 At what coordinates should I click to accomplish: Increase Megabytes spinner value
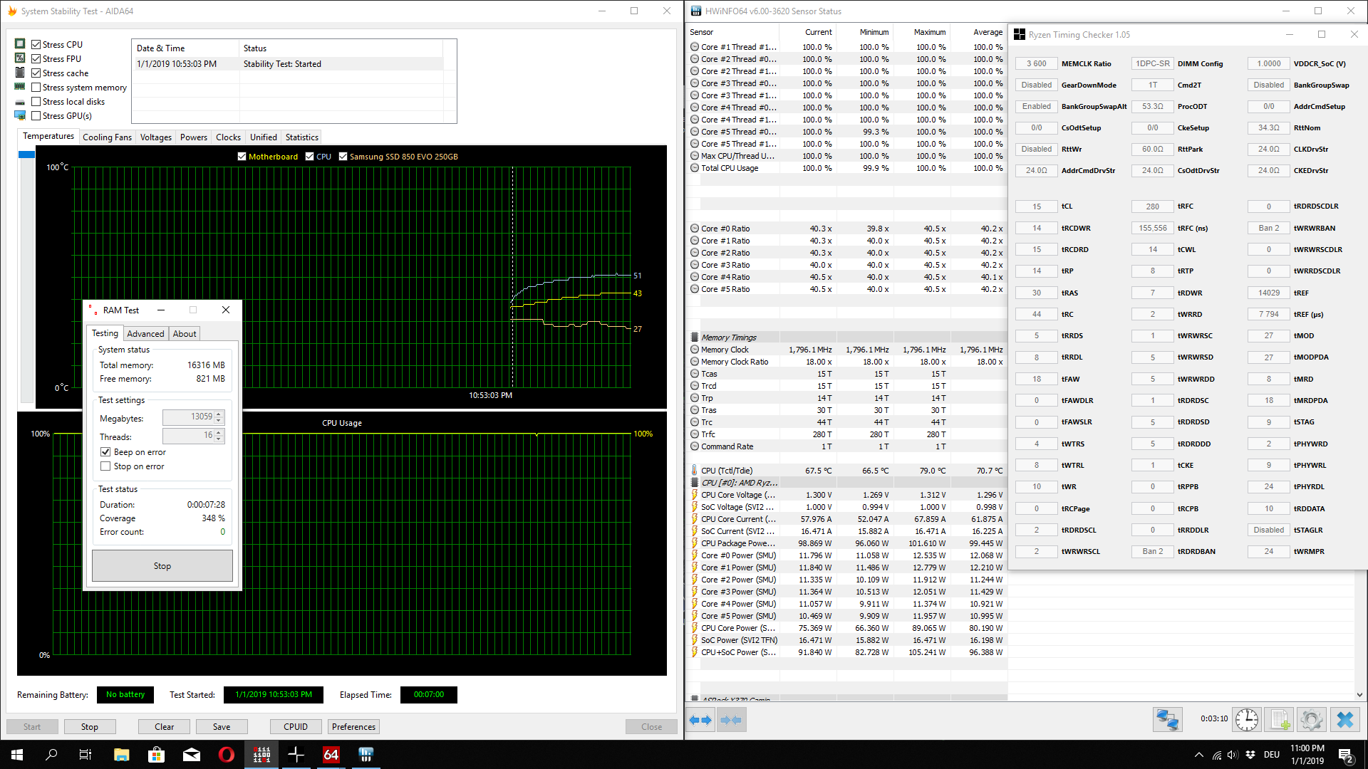(219, 414)
